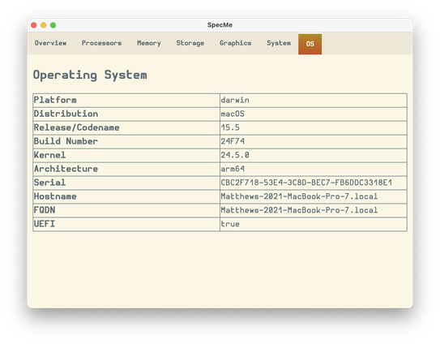
Task: Click the Serial value CBC2F718 cell
Action: point(314,183)
